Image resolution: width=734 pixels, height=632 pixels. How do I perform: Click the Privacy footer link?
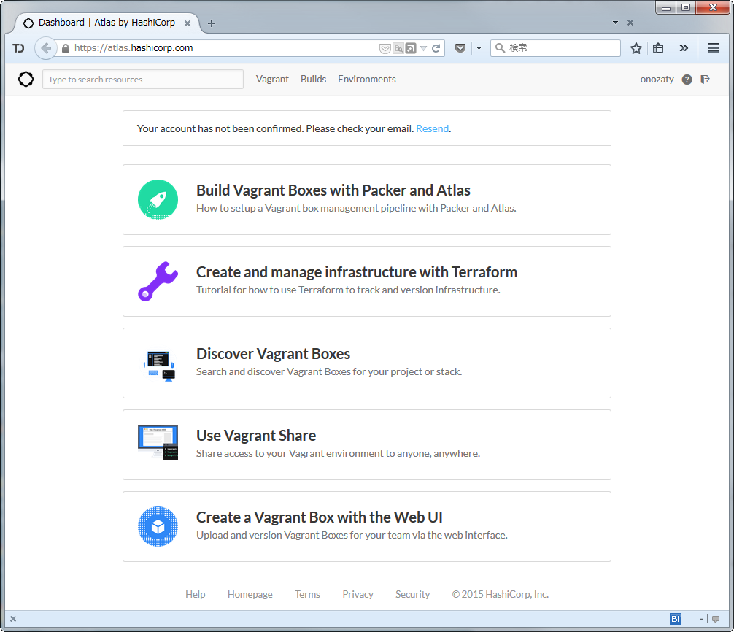[x=358, y=594]
